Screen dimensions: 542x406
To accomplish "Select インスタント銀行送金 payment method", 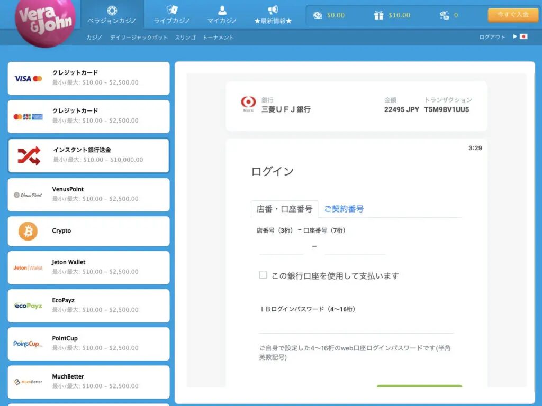I will pos(89,156).
